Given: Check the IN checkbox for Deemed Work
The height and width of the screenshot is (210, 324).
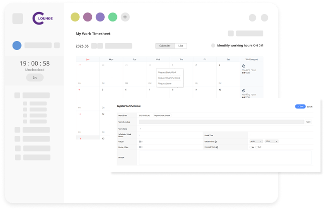Looking at the screenshot, I should [250, 147].
